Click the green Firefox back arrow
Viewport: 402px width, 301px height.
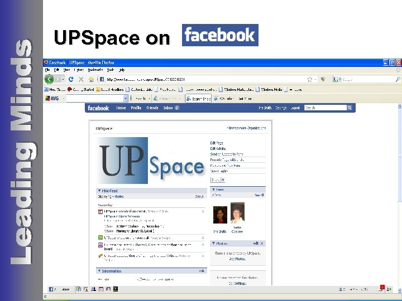(x=49, y=79)
